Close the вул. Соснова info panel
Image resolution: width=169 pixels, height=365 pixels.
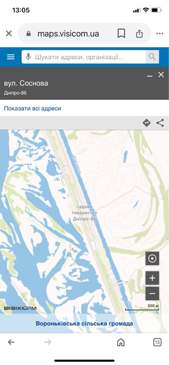point(161,75)
